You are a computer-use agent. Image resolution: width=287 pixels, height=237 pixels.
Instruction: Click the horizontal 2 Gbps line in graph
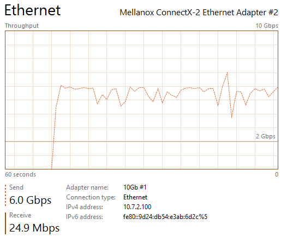point(141,142)
